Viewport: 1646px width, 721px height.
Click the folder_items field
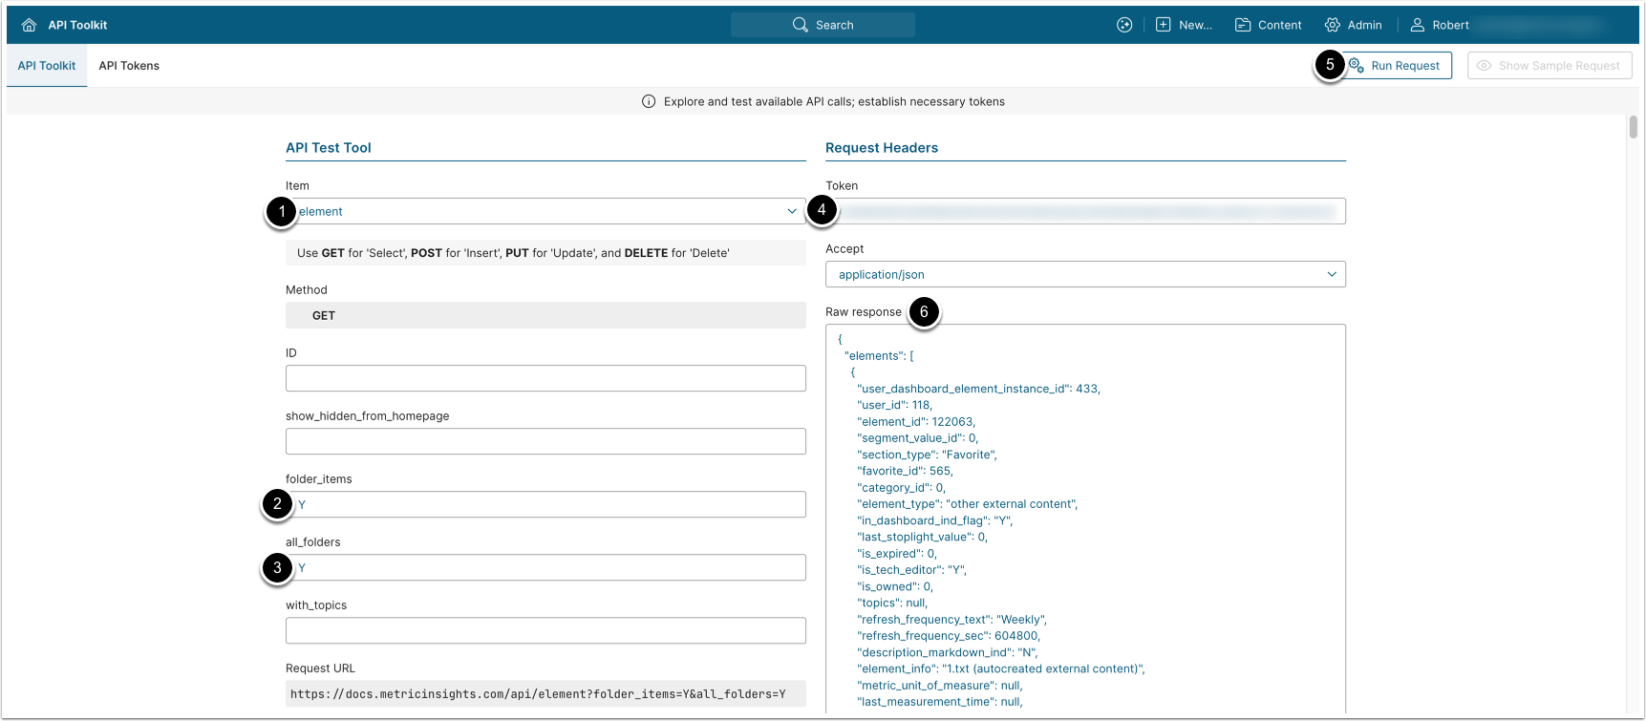(545, 504)
